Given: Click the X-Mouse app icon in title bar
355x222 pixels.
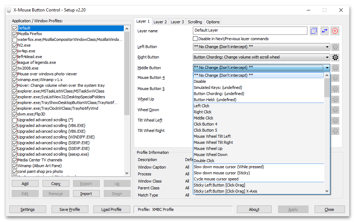Looking at the screenshot, I should (x=9, y=10).
